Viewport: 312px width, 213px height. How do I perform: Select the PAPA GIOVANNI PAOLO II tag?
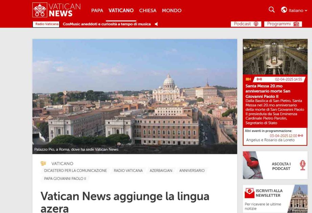pyautogui.click(x=65, y=179)
